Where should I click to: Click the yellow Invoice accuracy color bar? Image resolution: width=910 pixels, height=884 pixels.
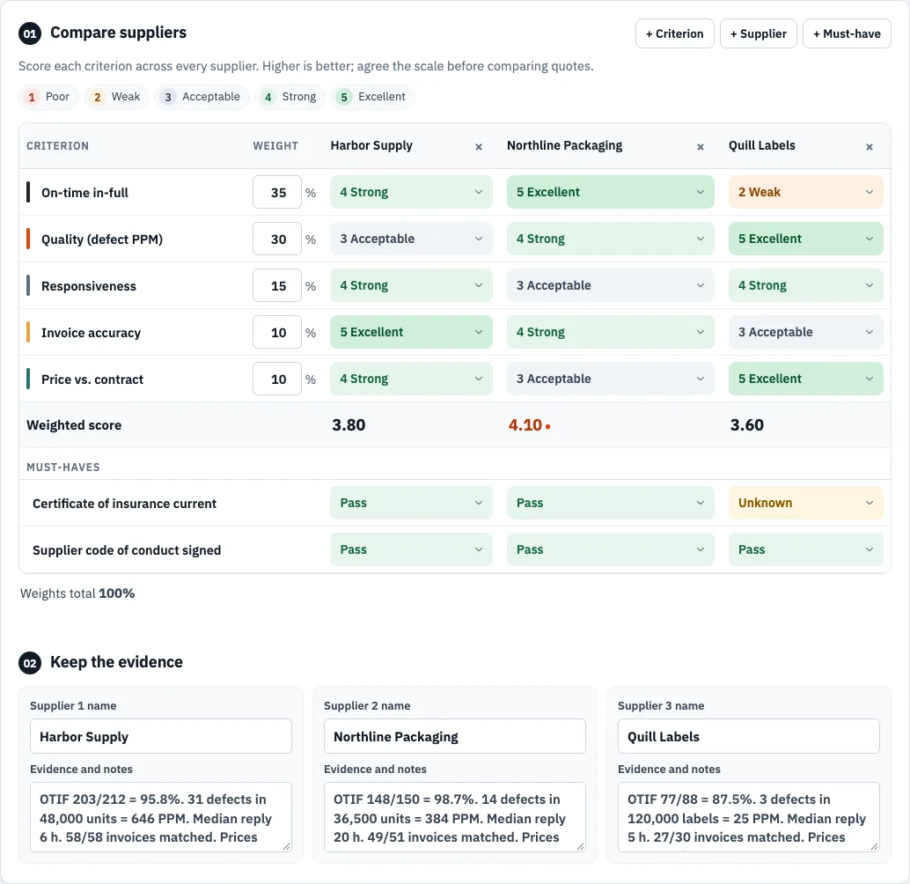coord(28,332)
